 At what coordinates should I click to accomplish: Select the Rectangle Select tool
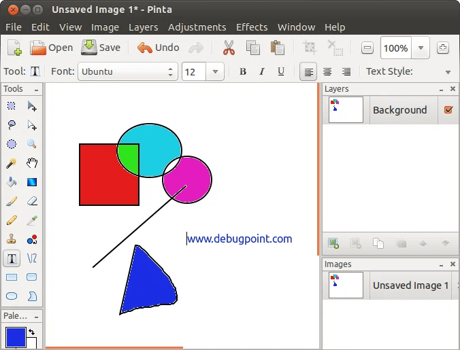pyautogui.click(x=12, y=106)
